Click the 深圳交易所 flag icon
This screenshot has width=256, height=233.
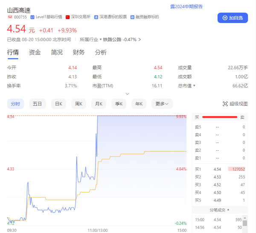[67, 17]
